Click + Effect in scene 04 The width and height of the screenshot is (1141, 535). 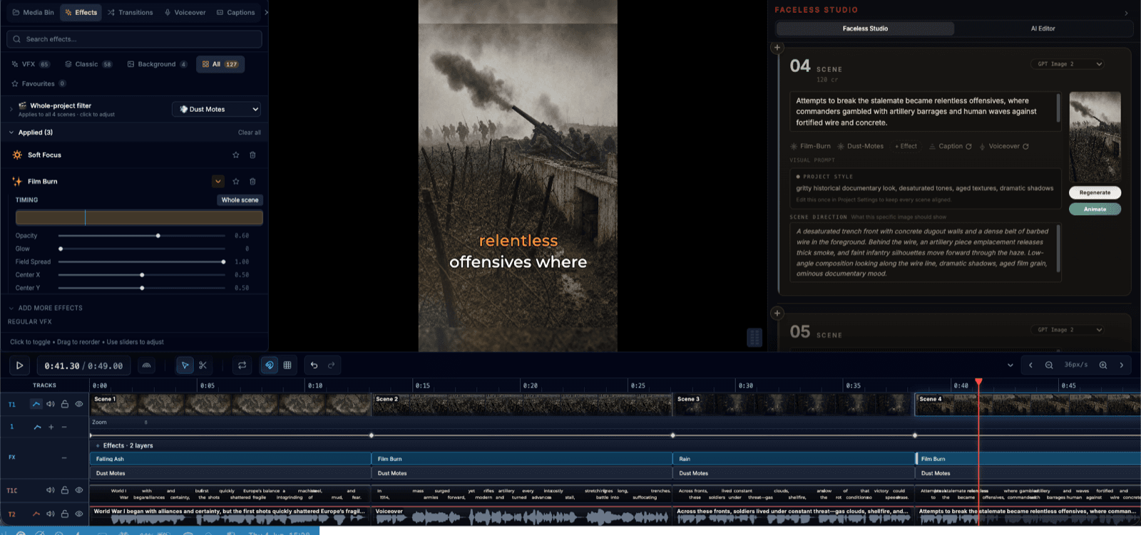[906, 147]
